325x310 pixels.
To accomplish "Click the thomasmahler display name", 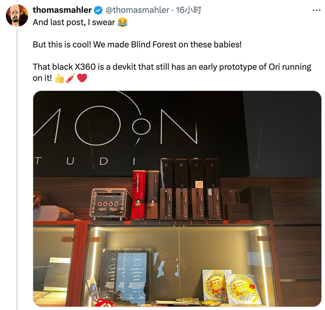I will (62, 10).
